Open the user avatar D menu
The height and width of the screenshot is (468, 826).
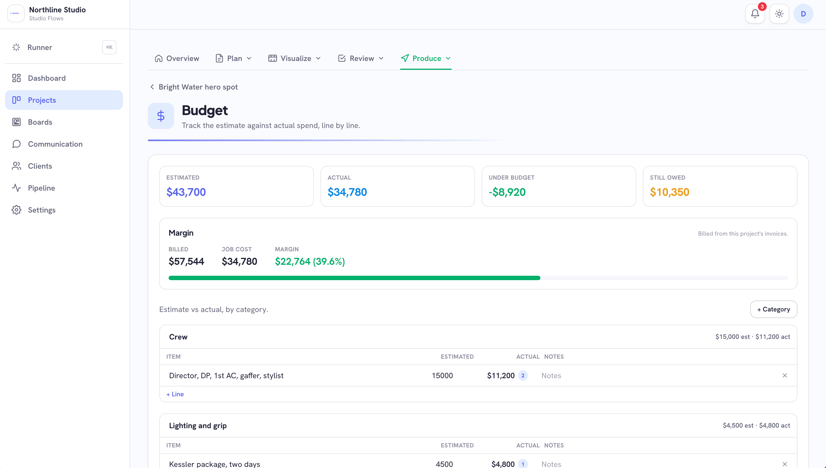tap(803, 14)
